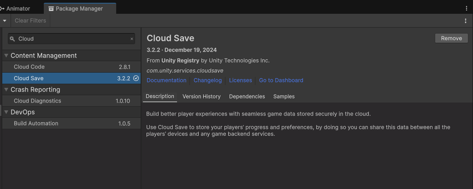This screenshot has height=189, width=473.
Task: Open the Changelog link
Action: pyautogui.click(x=207, y=80)
